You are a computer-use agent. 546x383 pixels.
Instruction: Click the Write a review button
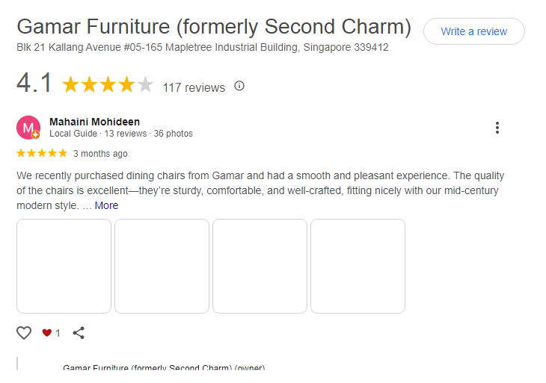pos(473,31)
